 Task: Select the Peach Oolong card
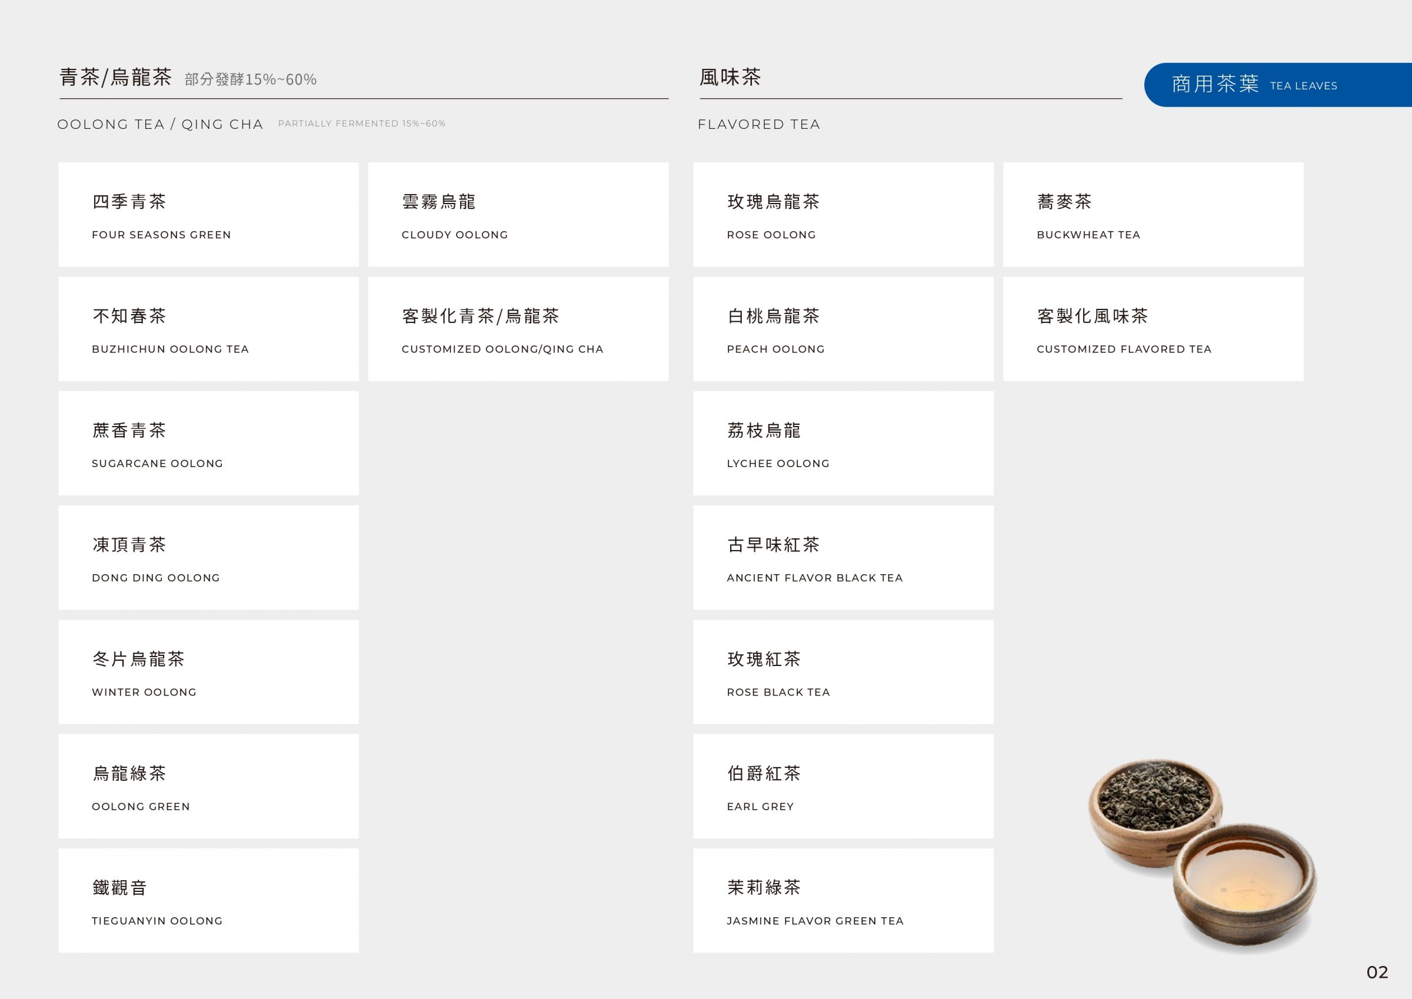(x=843, y=329)
